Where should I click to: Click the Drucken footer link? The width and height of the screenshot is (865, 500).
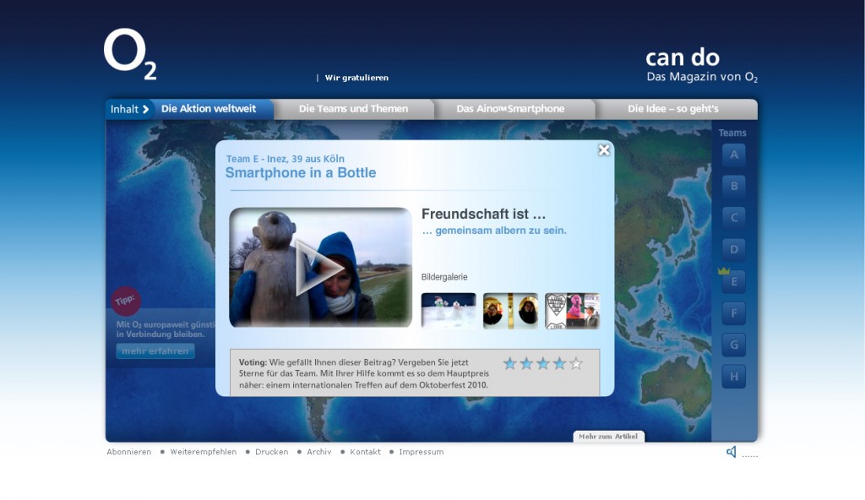[271, 452]
